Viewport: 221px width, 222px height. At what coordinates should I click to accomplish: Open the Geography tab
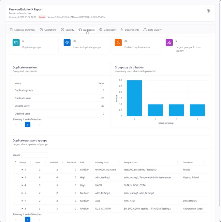pyautogui.click(x=108, y=30)
